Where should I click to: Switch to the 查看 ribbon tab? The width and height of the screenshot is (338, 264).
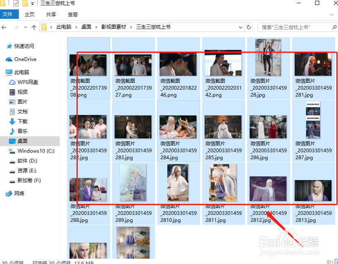(73, 14)
